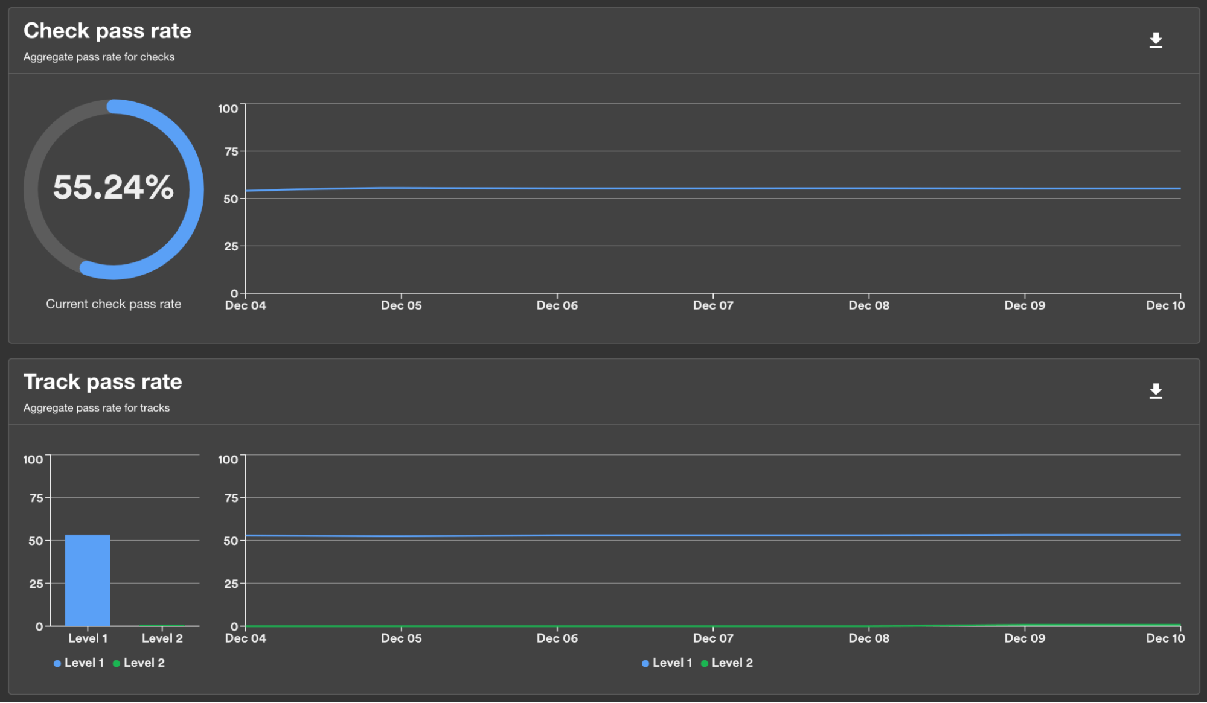Click the download icon on Check pass rate card

1157,39
